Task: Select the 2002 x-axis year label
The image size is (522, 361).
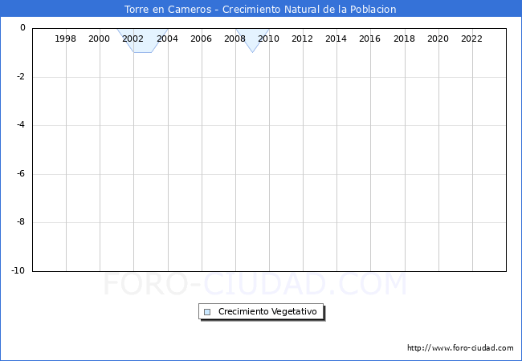Action: click(x=133, y=39)
